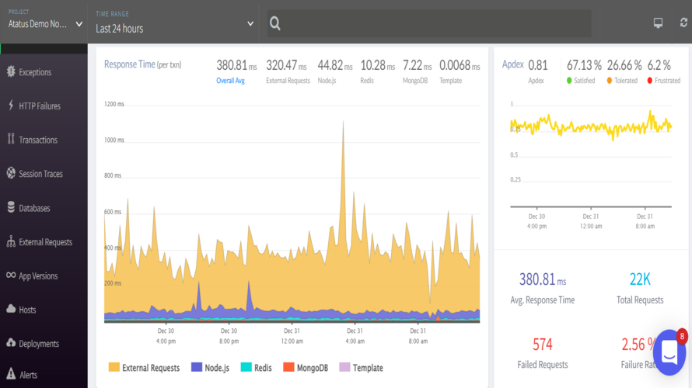Open the chat support bubble

click(669, 352)
